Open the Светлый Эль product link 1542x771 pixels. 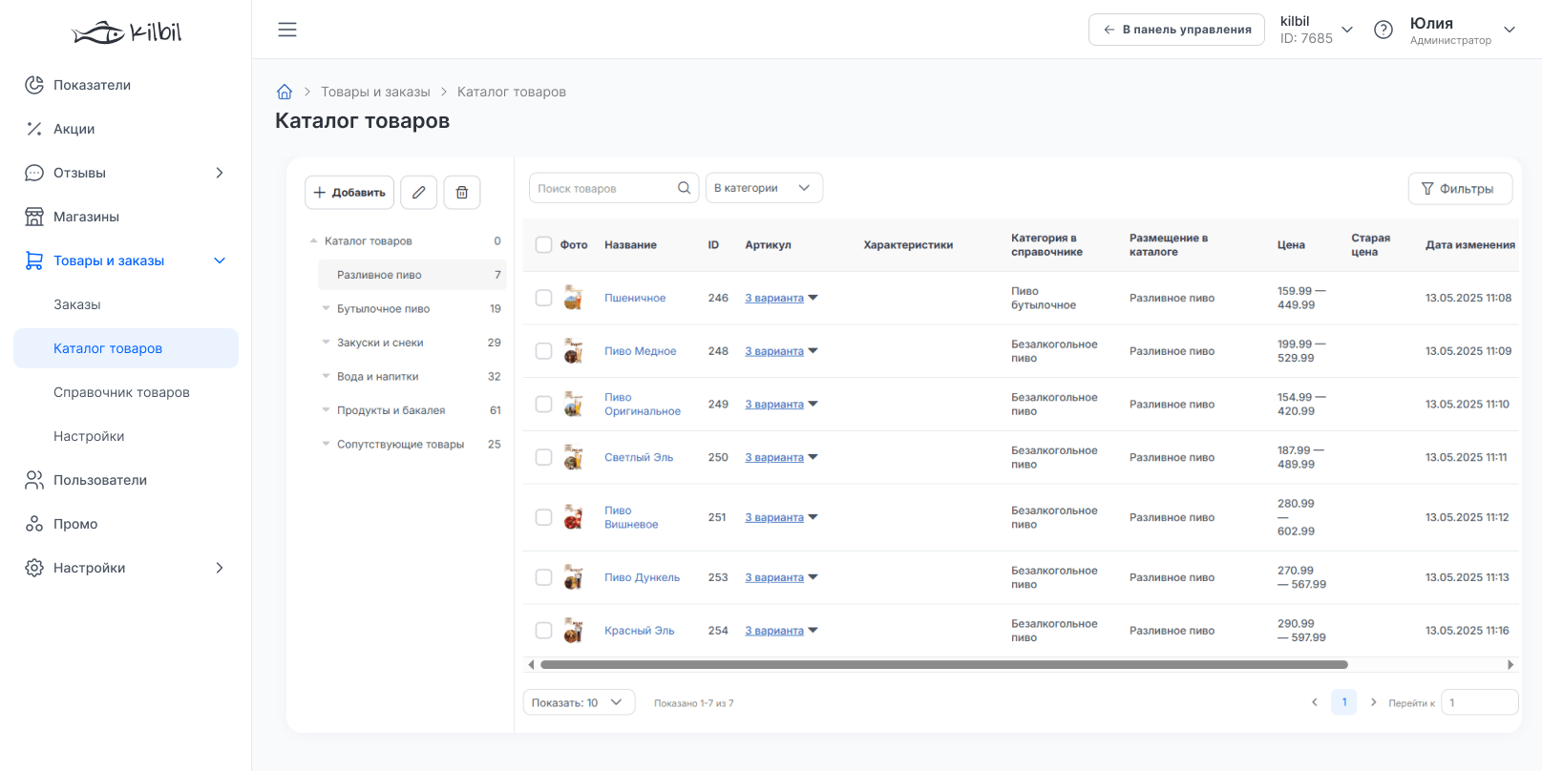[x=639, y=458]
